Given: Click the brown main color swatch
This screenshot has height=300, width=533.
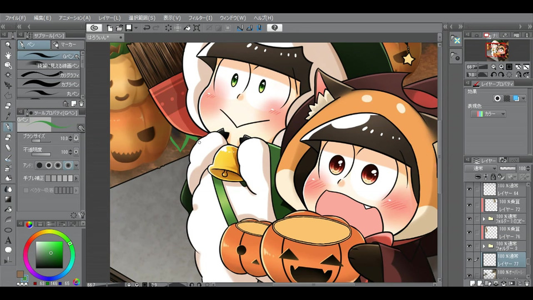Looking at the screenshot, I should (20, 274).
